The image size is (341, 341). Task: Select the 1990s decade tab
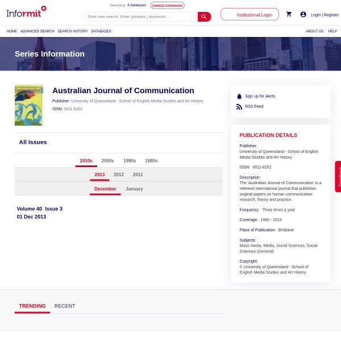coord(130,161)
